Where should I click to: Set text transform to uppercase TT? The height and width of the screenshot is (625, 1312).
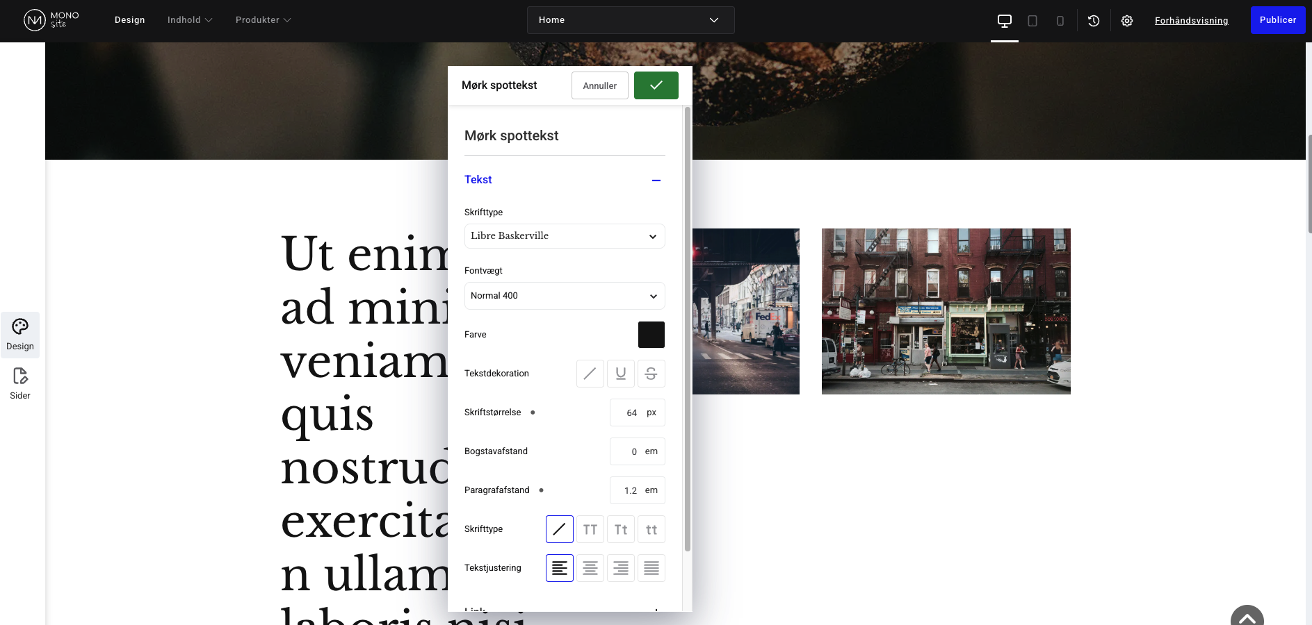590,529
